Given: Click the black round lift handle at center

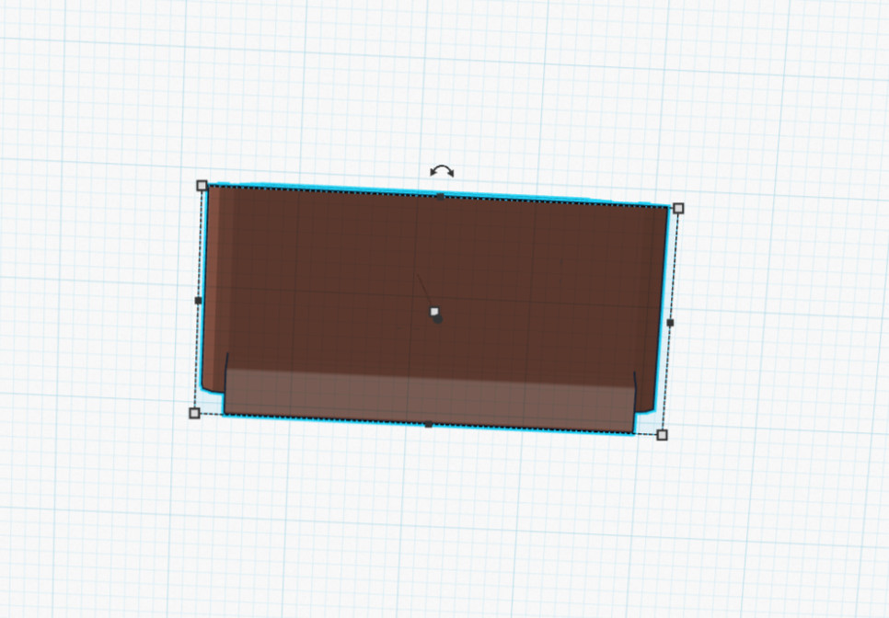Looking at the screenshot, I should tap(438, 320).
